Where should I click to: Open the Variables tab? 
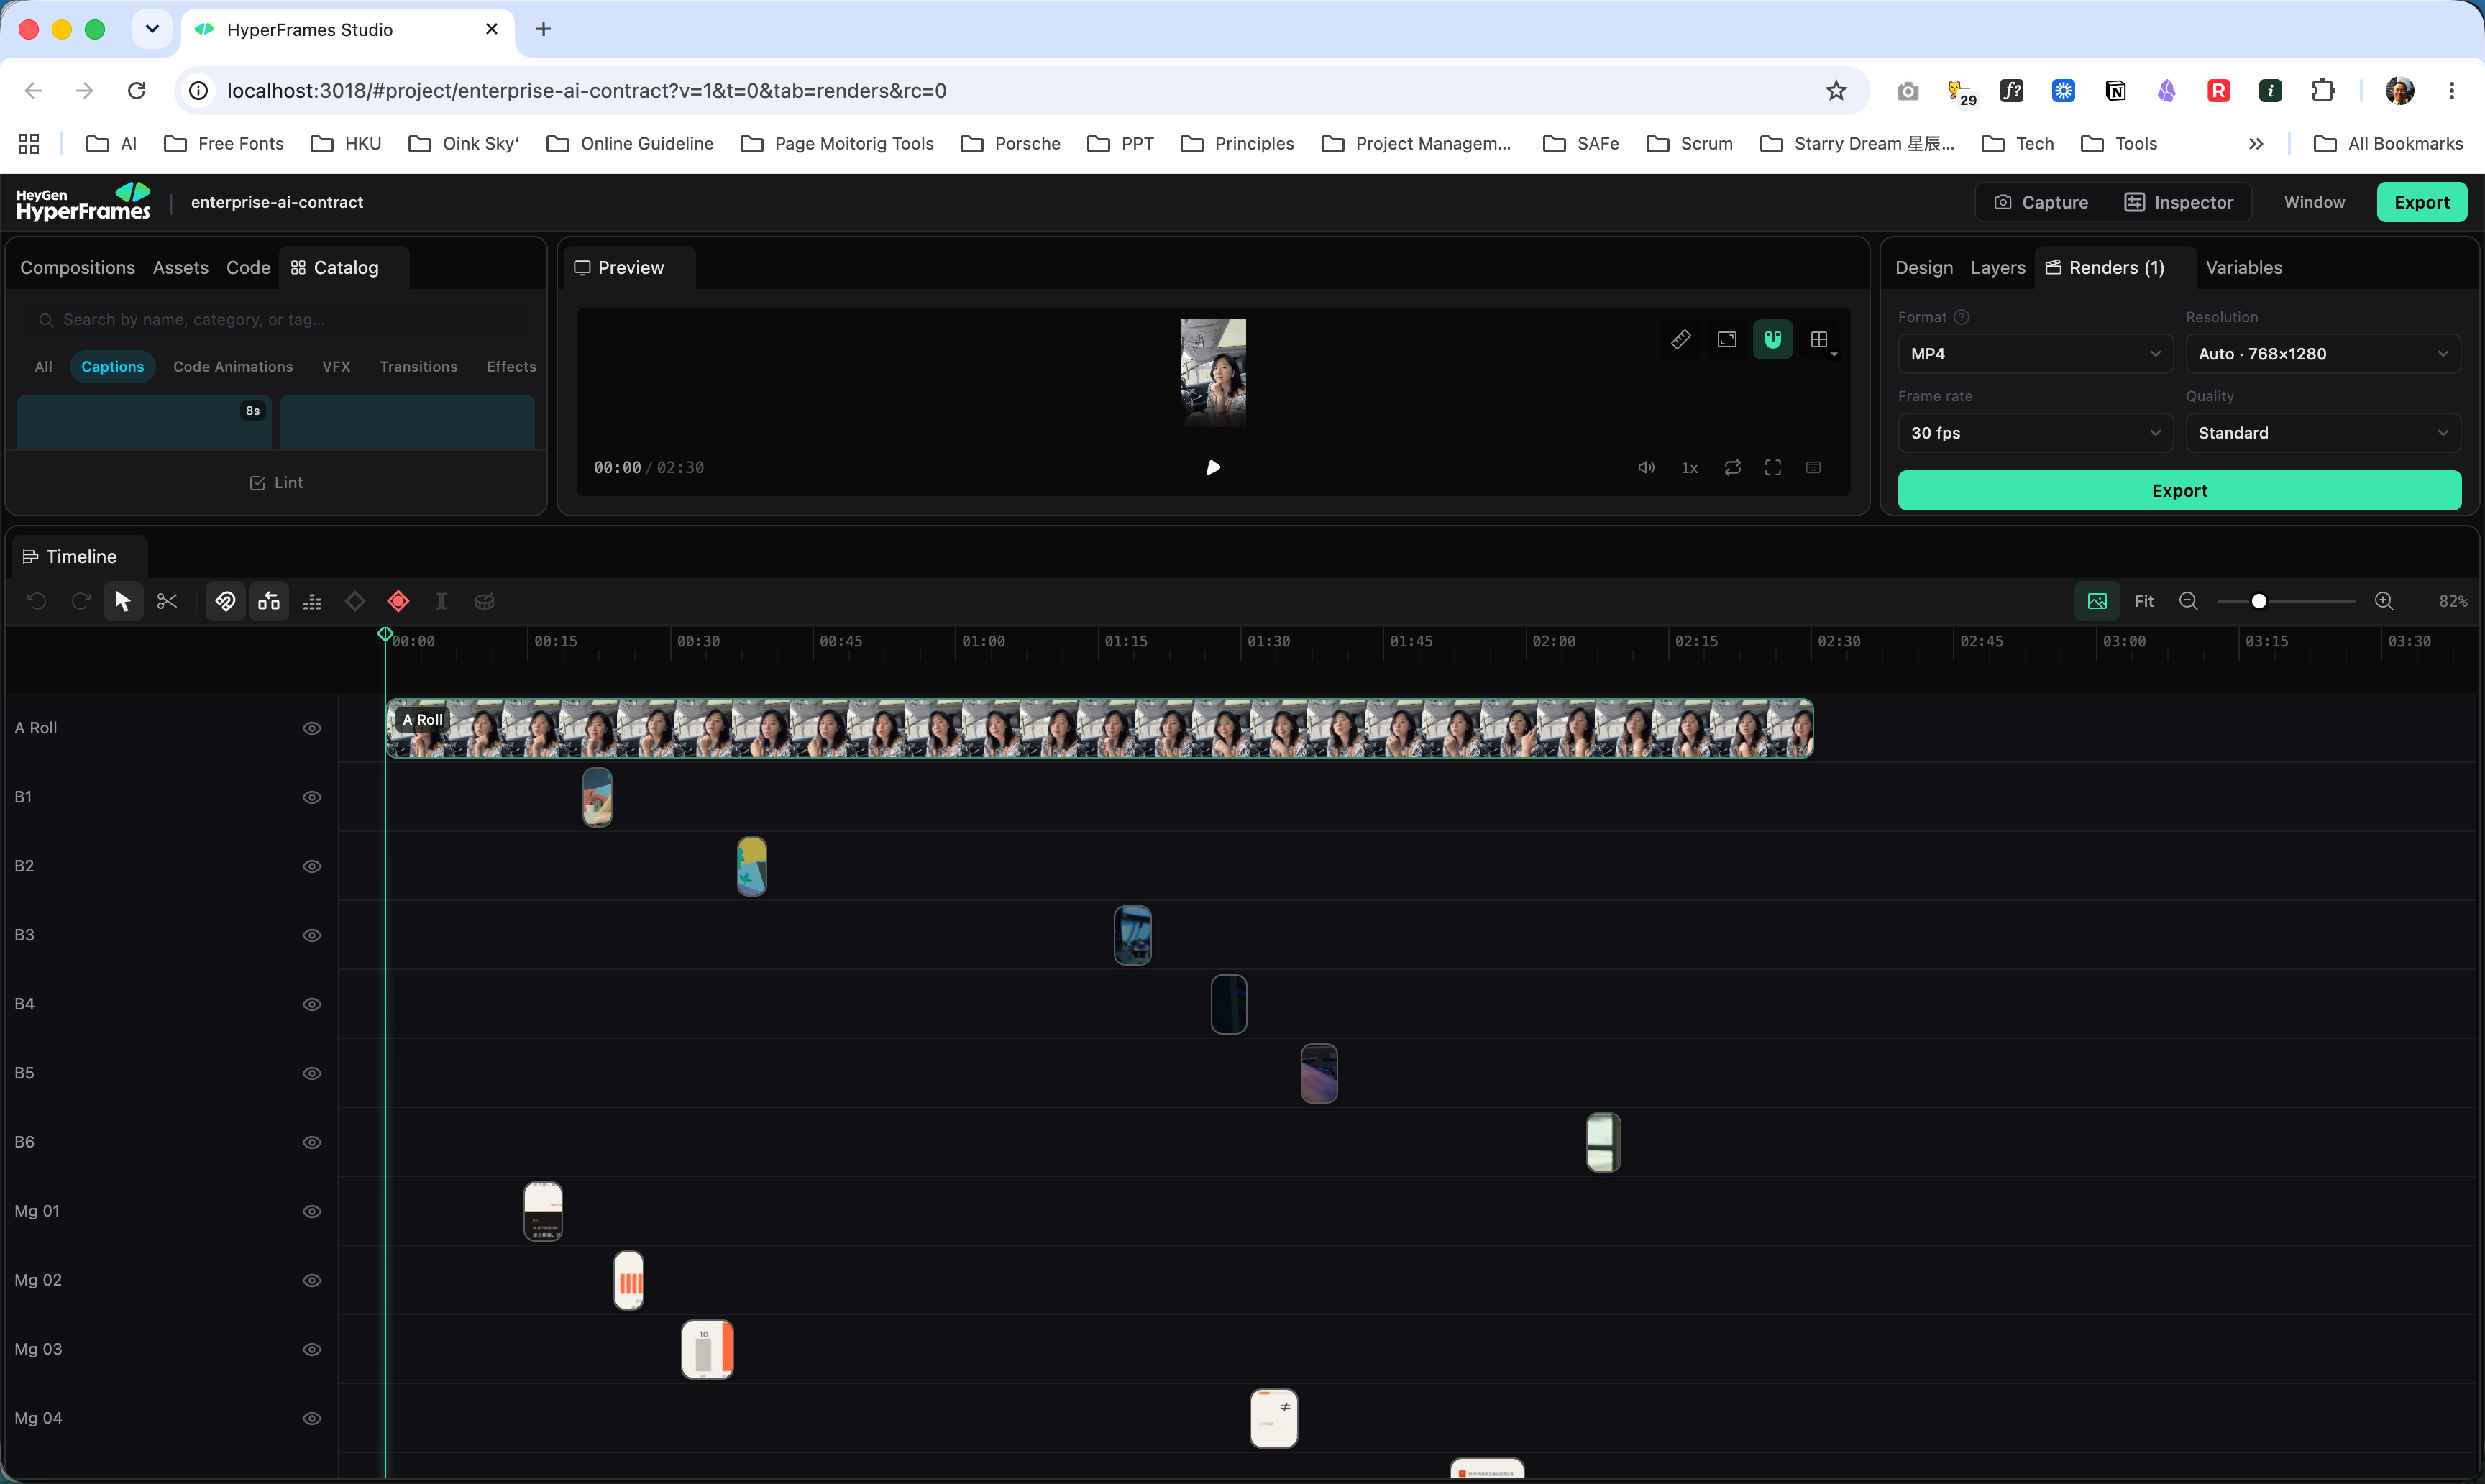(x=2243, y=267)
